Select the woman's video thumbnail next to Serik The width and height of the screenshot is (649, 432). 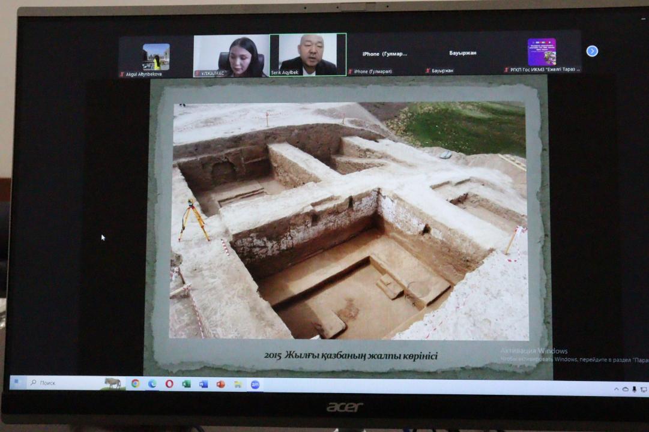[x=231, y=56]
